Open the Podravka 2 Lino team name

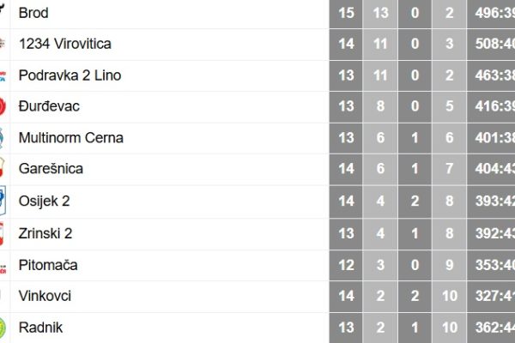pos(70,75)
